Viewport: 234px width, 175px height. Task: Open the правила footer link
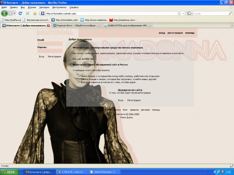[x=134, y=110]
